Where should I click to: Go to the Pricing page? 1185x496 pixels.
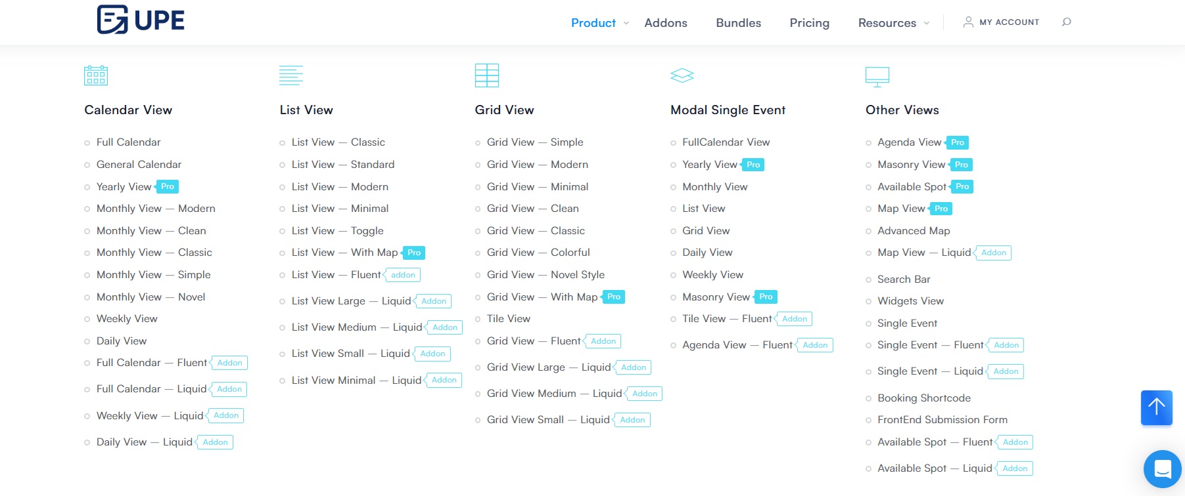[809, 23]
